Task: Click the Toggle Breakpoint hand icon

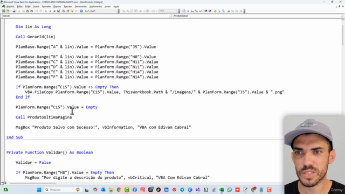Action: (x=215, y=11)
